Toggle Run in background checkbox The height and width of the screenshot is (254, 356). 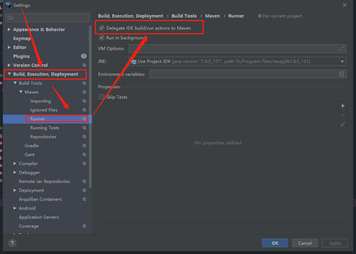[x=102, y=38]
